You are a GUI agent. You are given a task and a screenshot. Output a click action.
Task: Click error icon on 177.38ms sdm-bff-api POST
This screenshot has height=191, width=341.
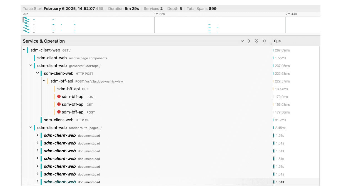[x=59, y=112]
